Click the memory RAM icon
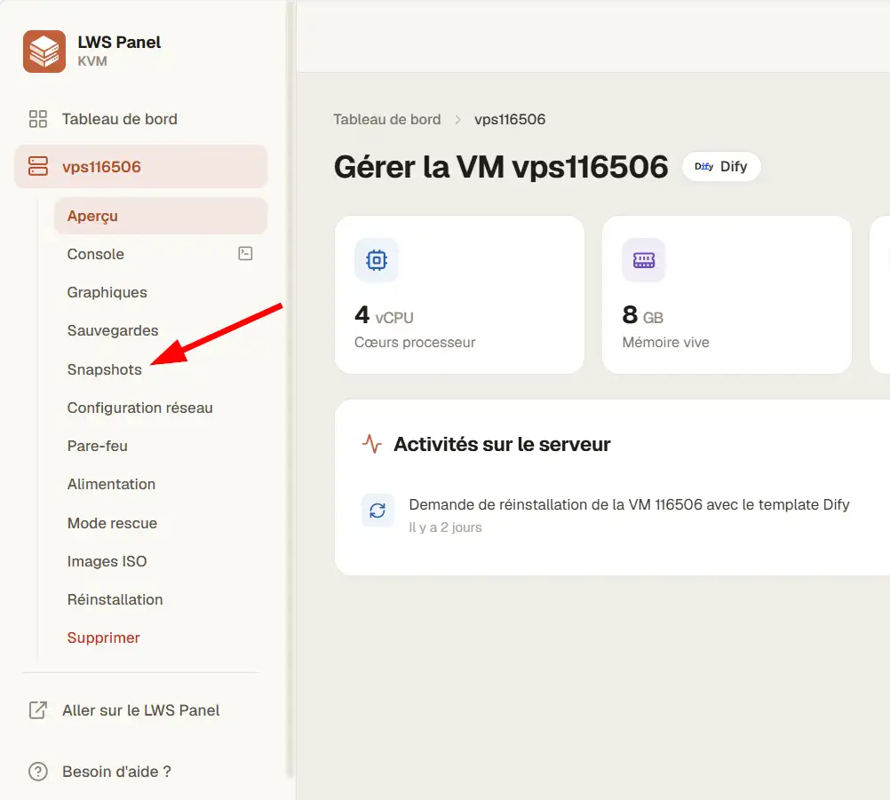890x800 pixels. click(644, 260)
